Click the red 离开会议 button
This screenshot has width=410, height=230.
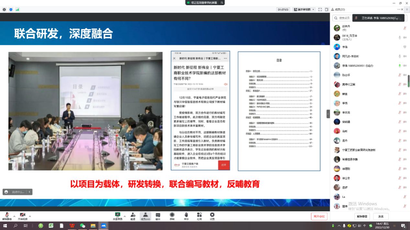pyautogui.click(x=319, y=216)
